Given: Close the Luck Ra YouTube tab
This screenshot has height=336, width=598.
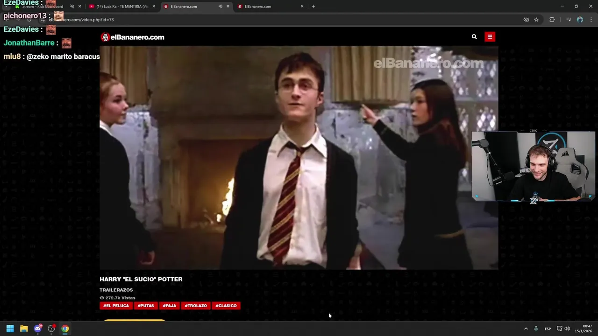Looking at the screenshot, I should 154,7.
